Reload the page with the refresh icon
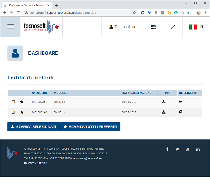The image size is (210, 185). tap(18, 13)
